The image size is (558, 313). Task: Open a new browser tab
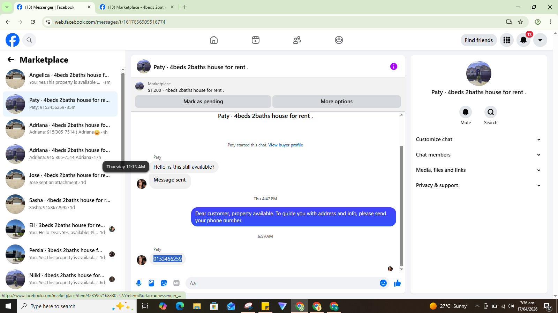(x=185, y=7)
